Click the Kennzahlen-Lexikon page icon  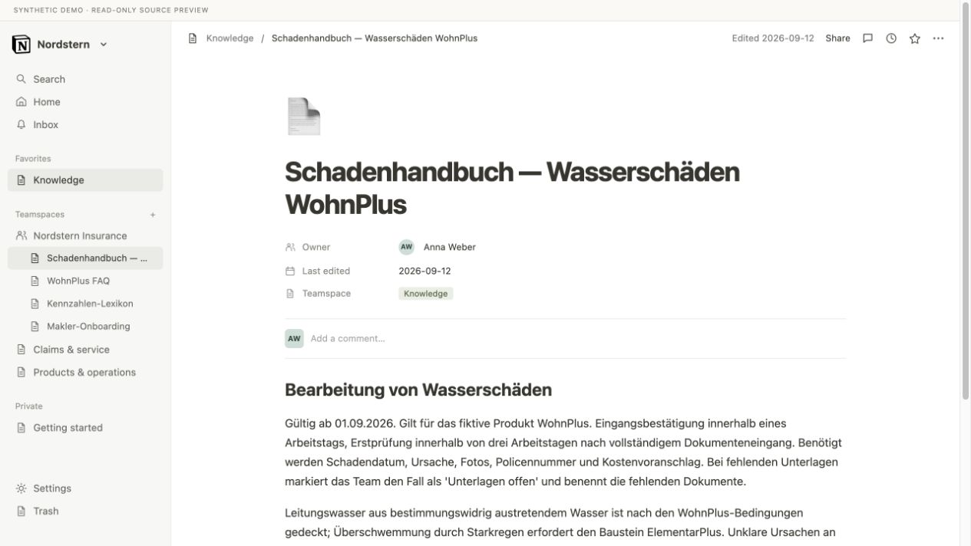click(35, 304)
